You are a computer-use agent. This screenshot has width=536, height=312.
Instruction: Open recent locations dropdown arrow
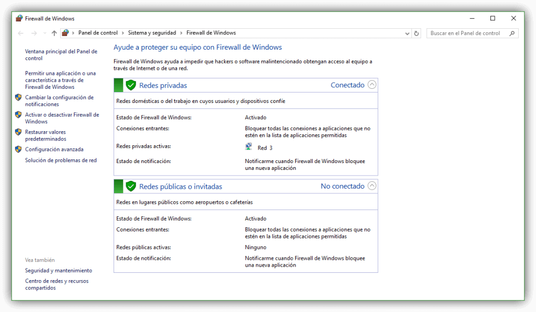pos(45,33)
